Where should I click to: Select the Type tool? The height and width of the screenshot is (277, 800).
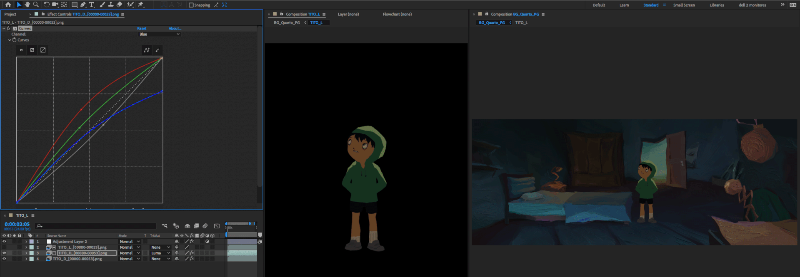click(x=92, y=5)
